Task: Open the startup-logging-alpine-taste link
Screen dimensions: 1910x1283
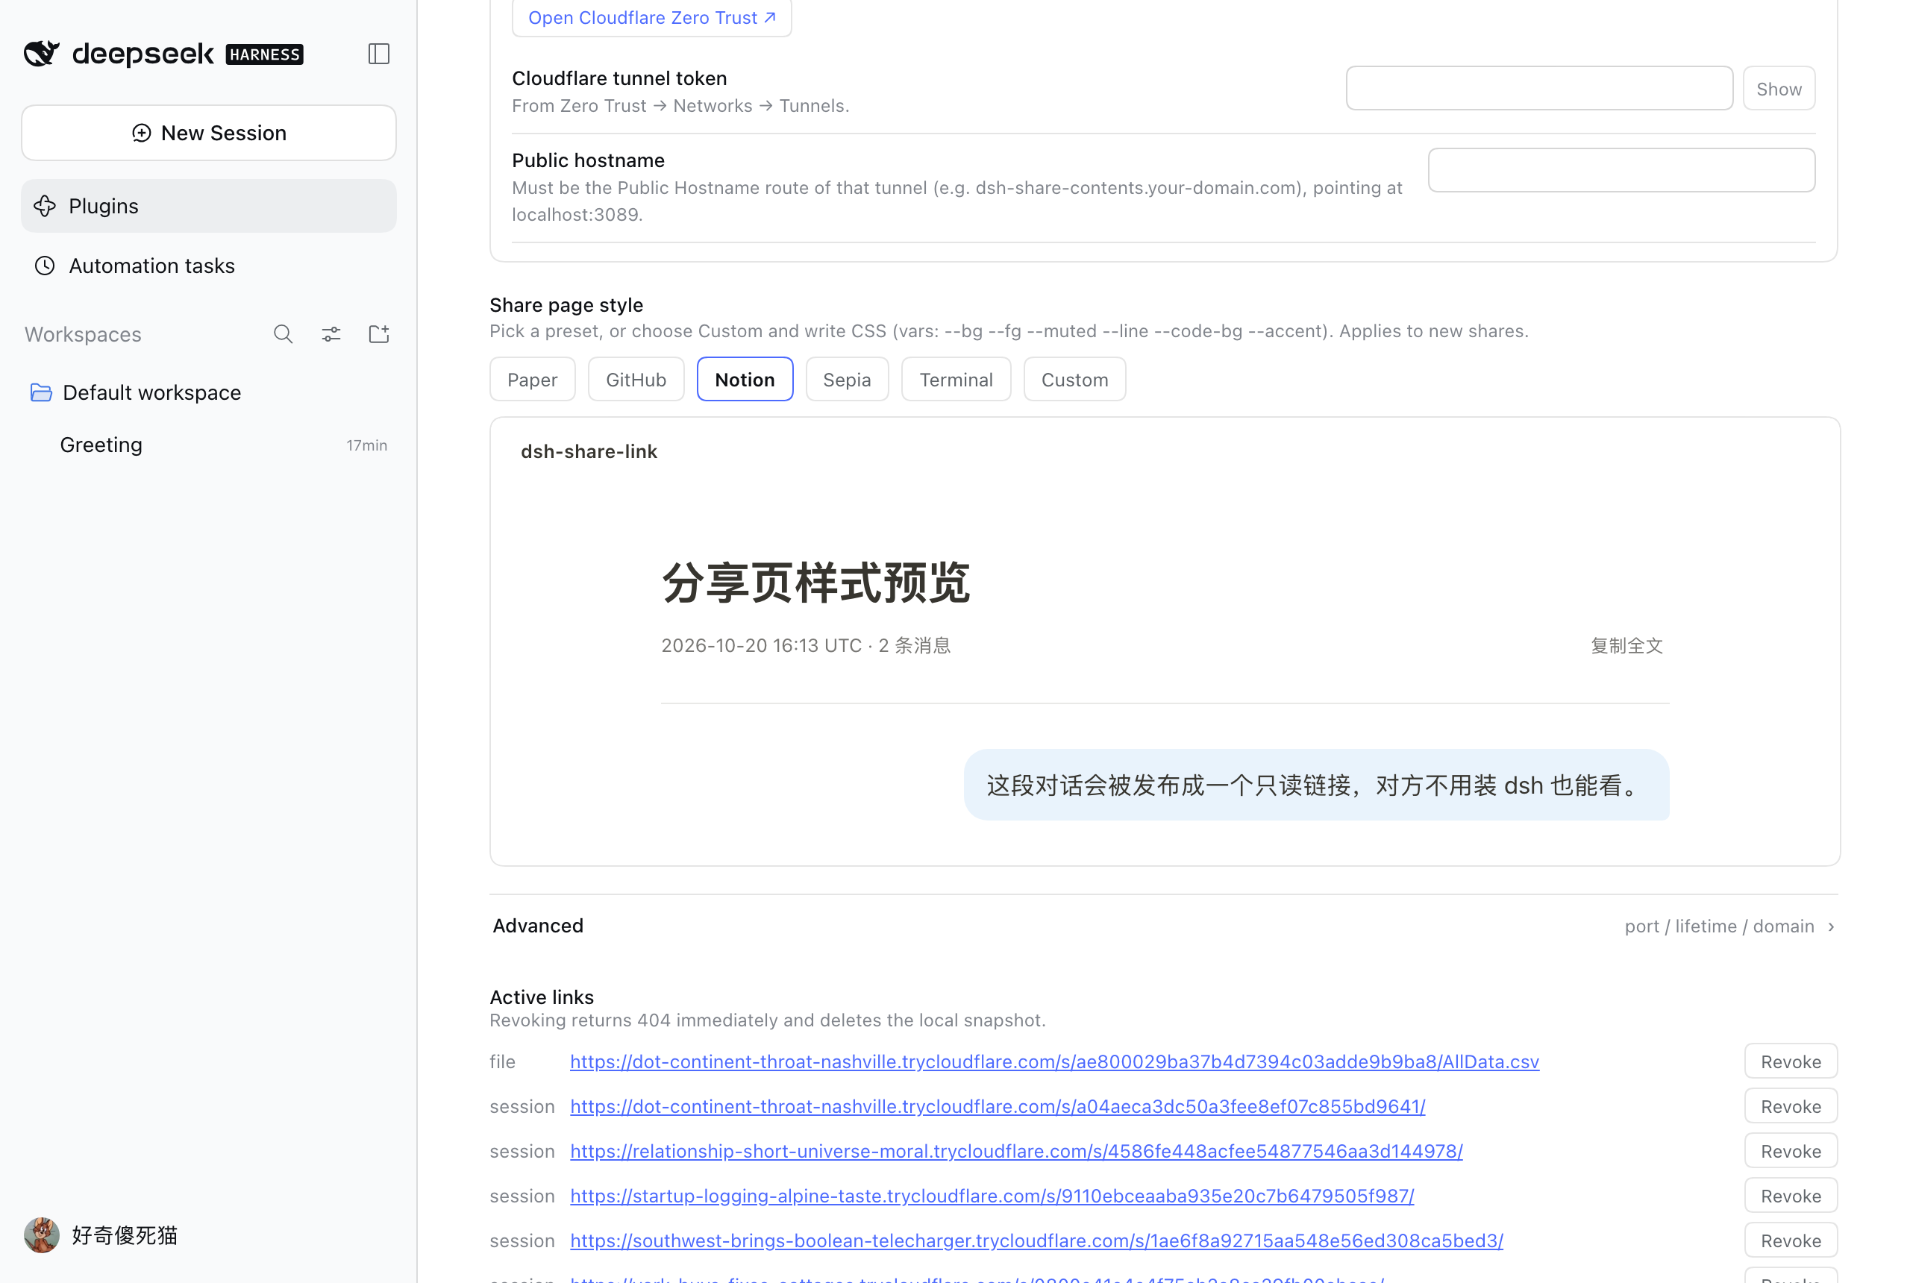Action: pos(992,1196)
